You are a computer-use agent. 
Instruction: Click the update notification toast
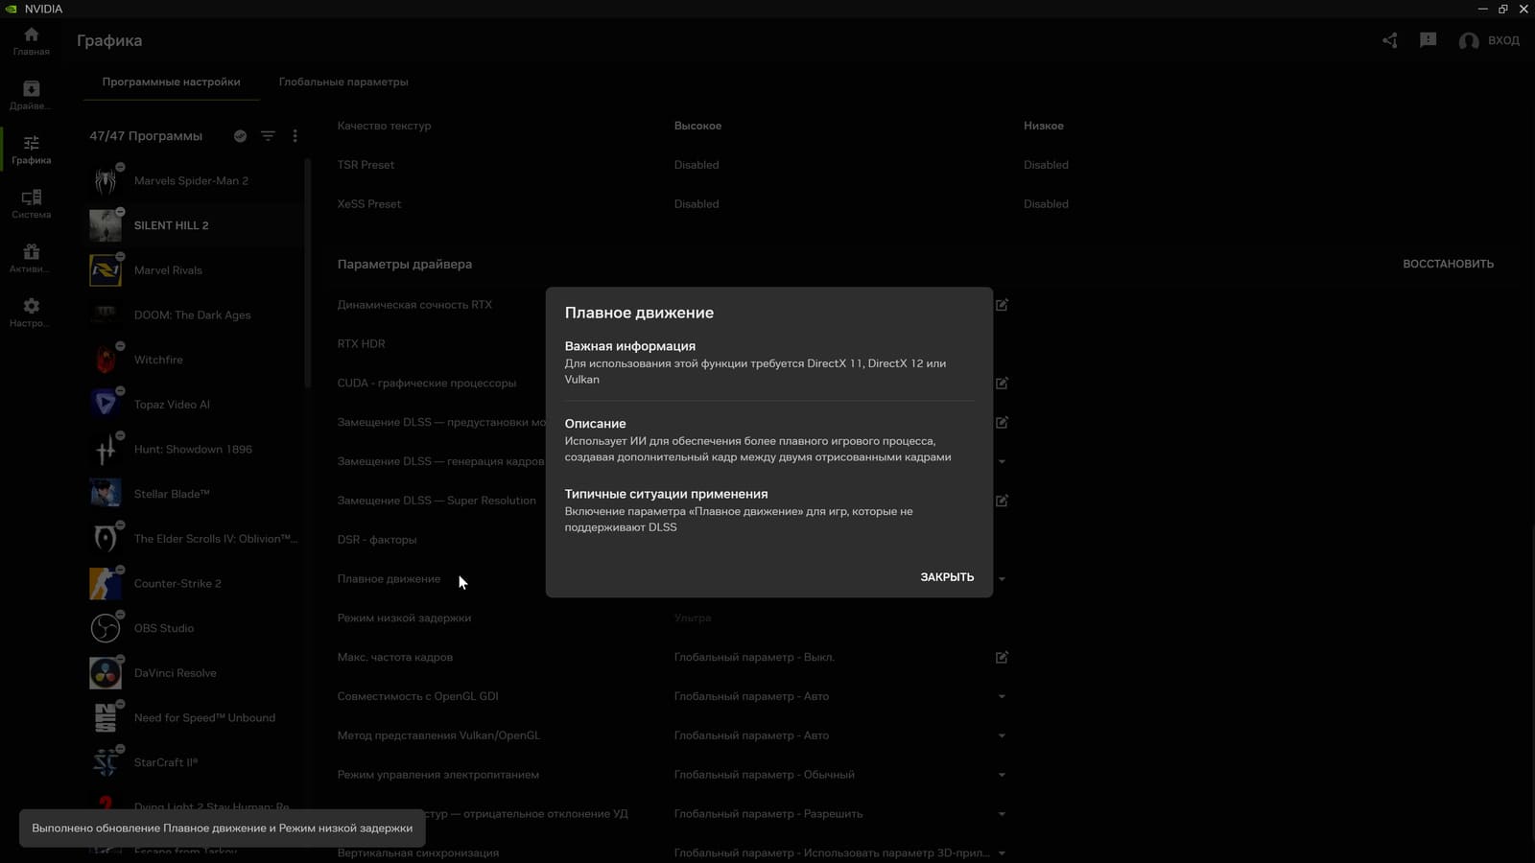222,828
